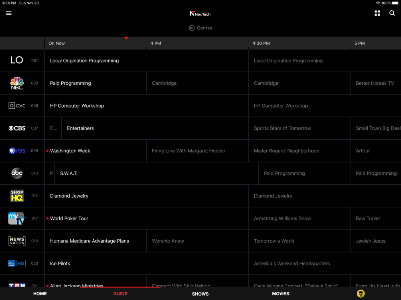The height and width of the screenshot is (300, 401).
Task: Open the search magnifier
Action: pyautogui.click(x=392, y=13)
